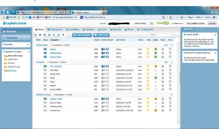The height and width of the screenshot is (129, 219).
Task: Click the Add Computer button
Action: 82,35
